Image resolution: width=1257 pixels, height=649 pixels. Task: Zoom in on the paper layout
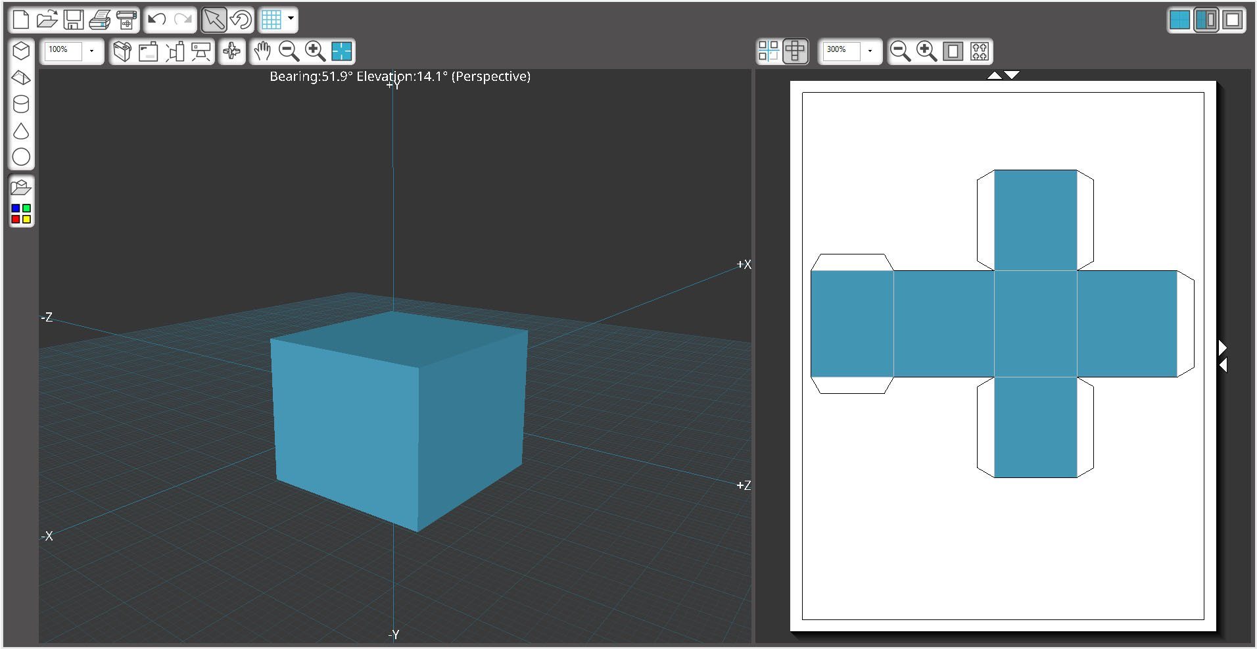click(x=926, y=51)
